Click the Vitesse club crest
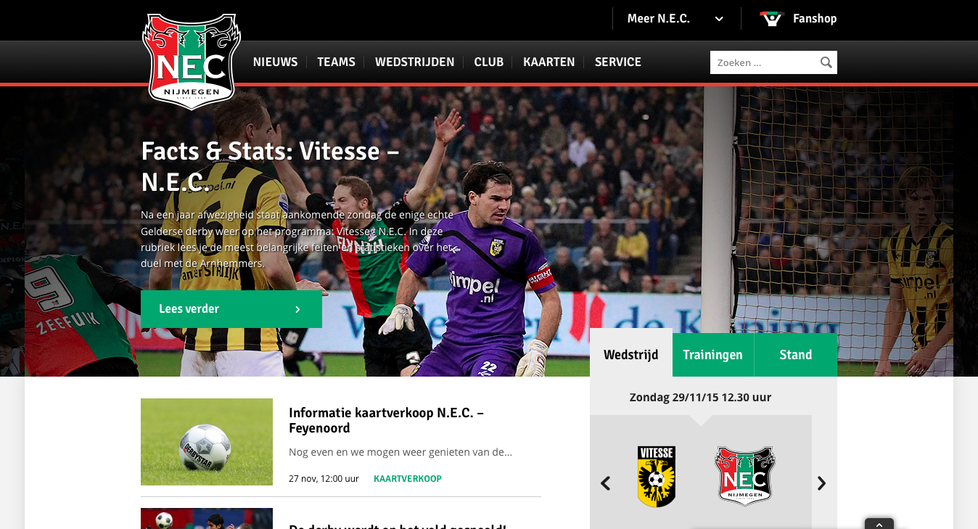 [x=656, y=476]
